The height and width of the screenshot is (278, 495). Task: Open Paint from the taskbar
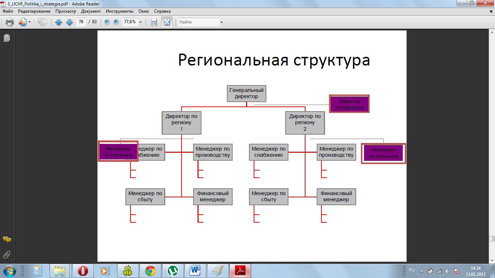point(217,271)
